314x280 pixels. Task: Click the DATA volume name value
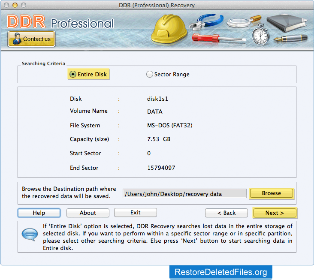154,111
